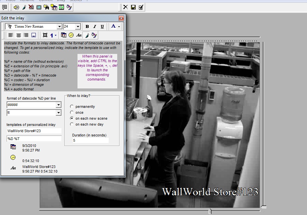The width and height of the screenshot is (307, 215).
Task: Insert datecode with calendar icon in dialog toolbar
Action: [x=64, y=35]
